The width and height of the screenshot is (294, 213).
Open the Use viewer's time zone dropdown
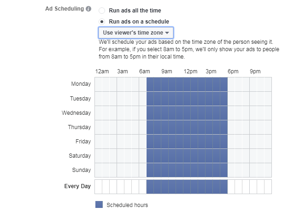135,33
